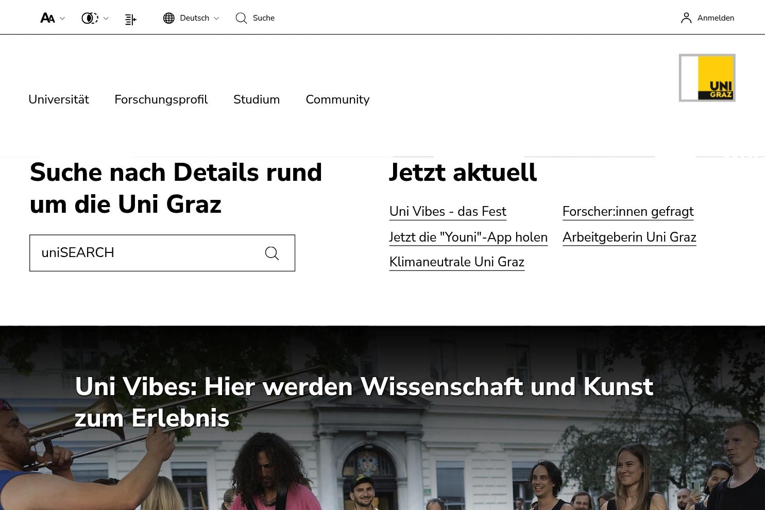Viewport: 765px width, 510px height.
Task: Open the Community menu
Action: (x=337, y=99)
